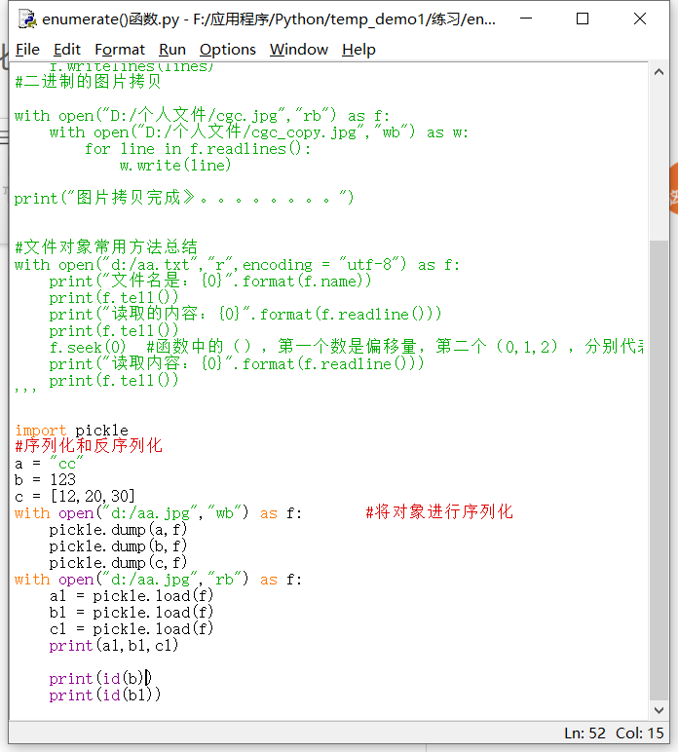Image resolution: width=678 pixels, height=752 pixels.
Task: Open the Options menu
Action: pos(227,50)
